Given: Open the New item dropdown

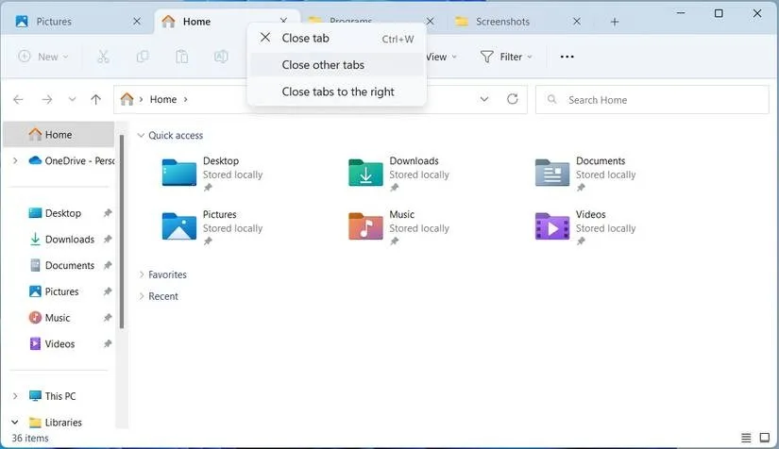Looking at the screenshot, I should tap(43, 57).
